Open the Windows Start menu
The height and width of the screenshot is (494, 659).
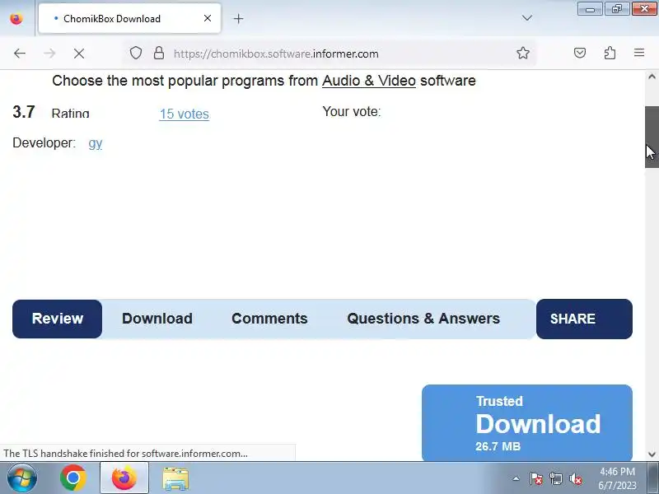pyautogui.click(x=22, y=478)
